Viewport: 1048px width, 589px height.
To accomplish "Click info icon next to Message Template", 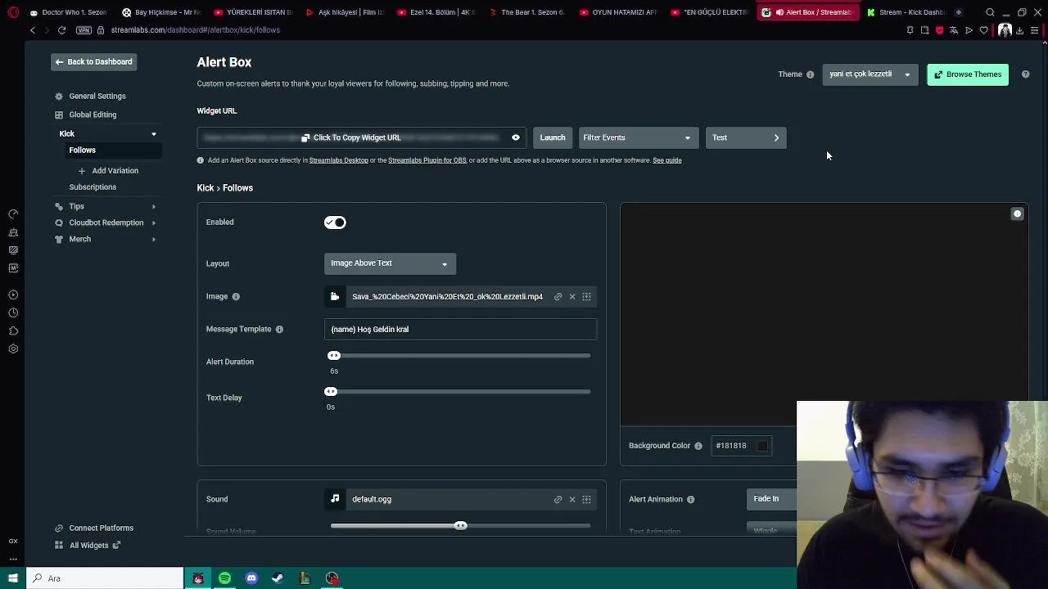I will (x=279, y=329).
